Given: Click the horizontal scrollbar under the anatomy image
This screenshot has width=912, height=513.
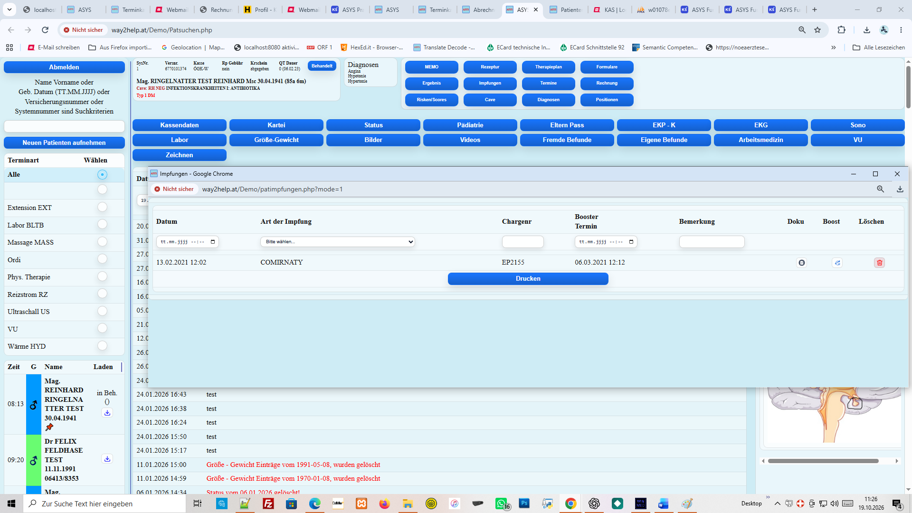Looking at the screenshot, I should coord(823,461).
